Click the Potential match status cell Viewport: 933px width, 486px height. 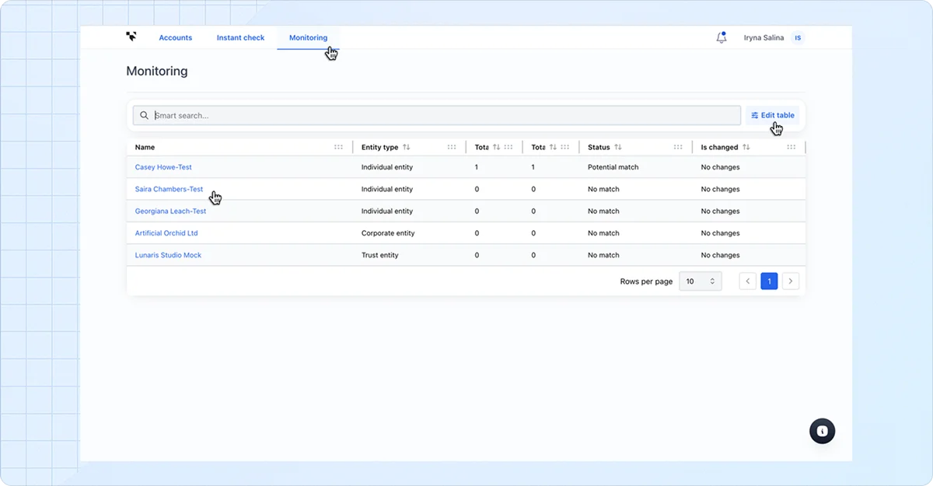pyautogui.click(x=613, y=167)
